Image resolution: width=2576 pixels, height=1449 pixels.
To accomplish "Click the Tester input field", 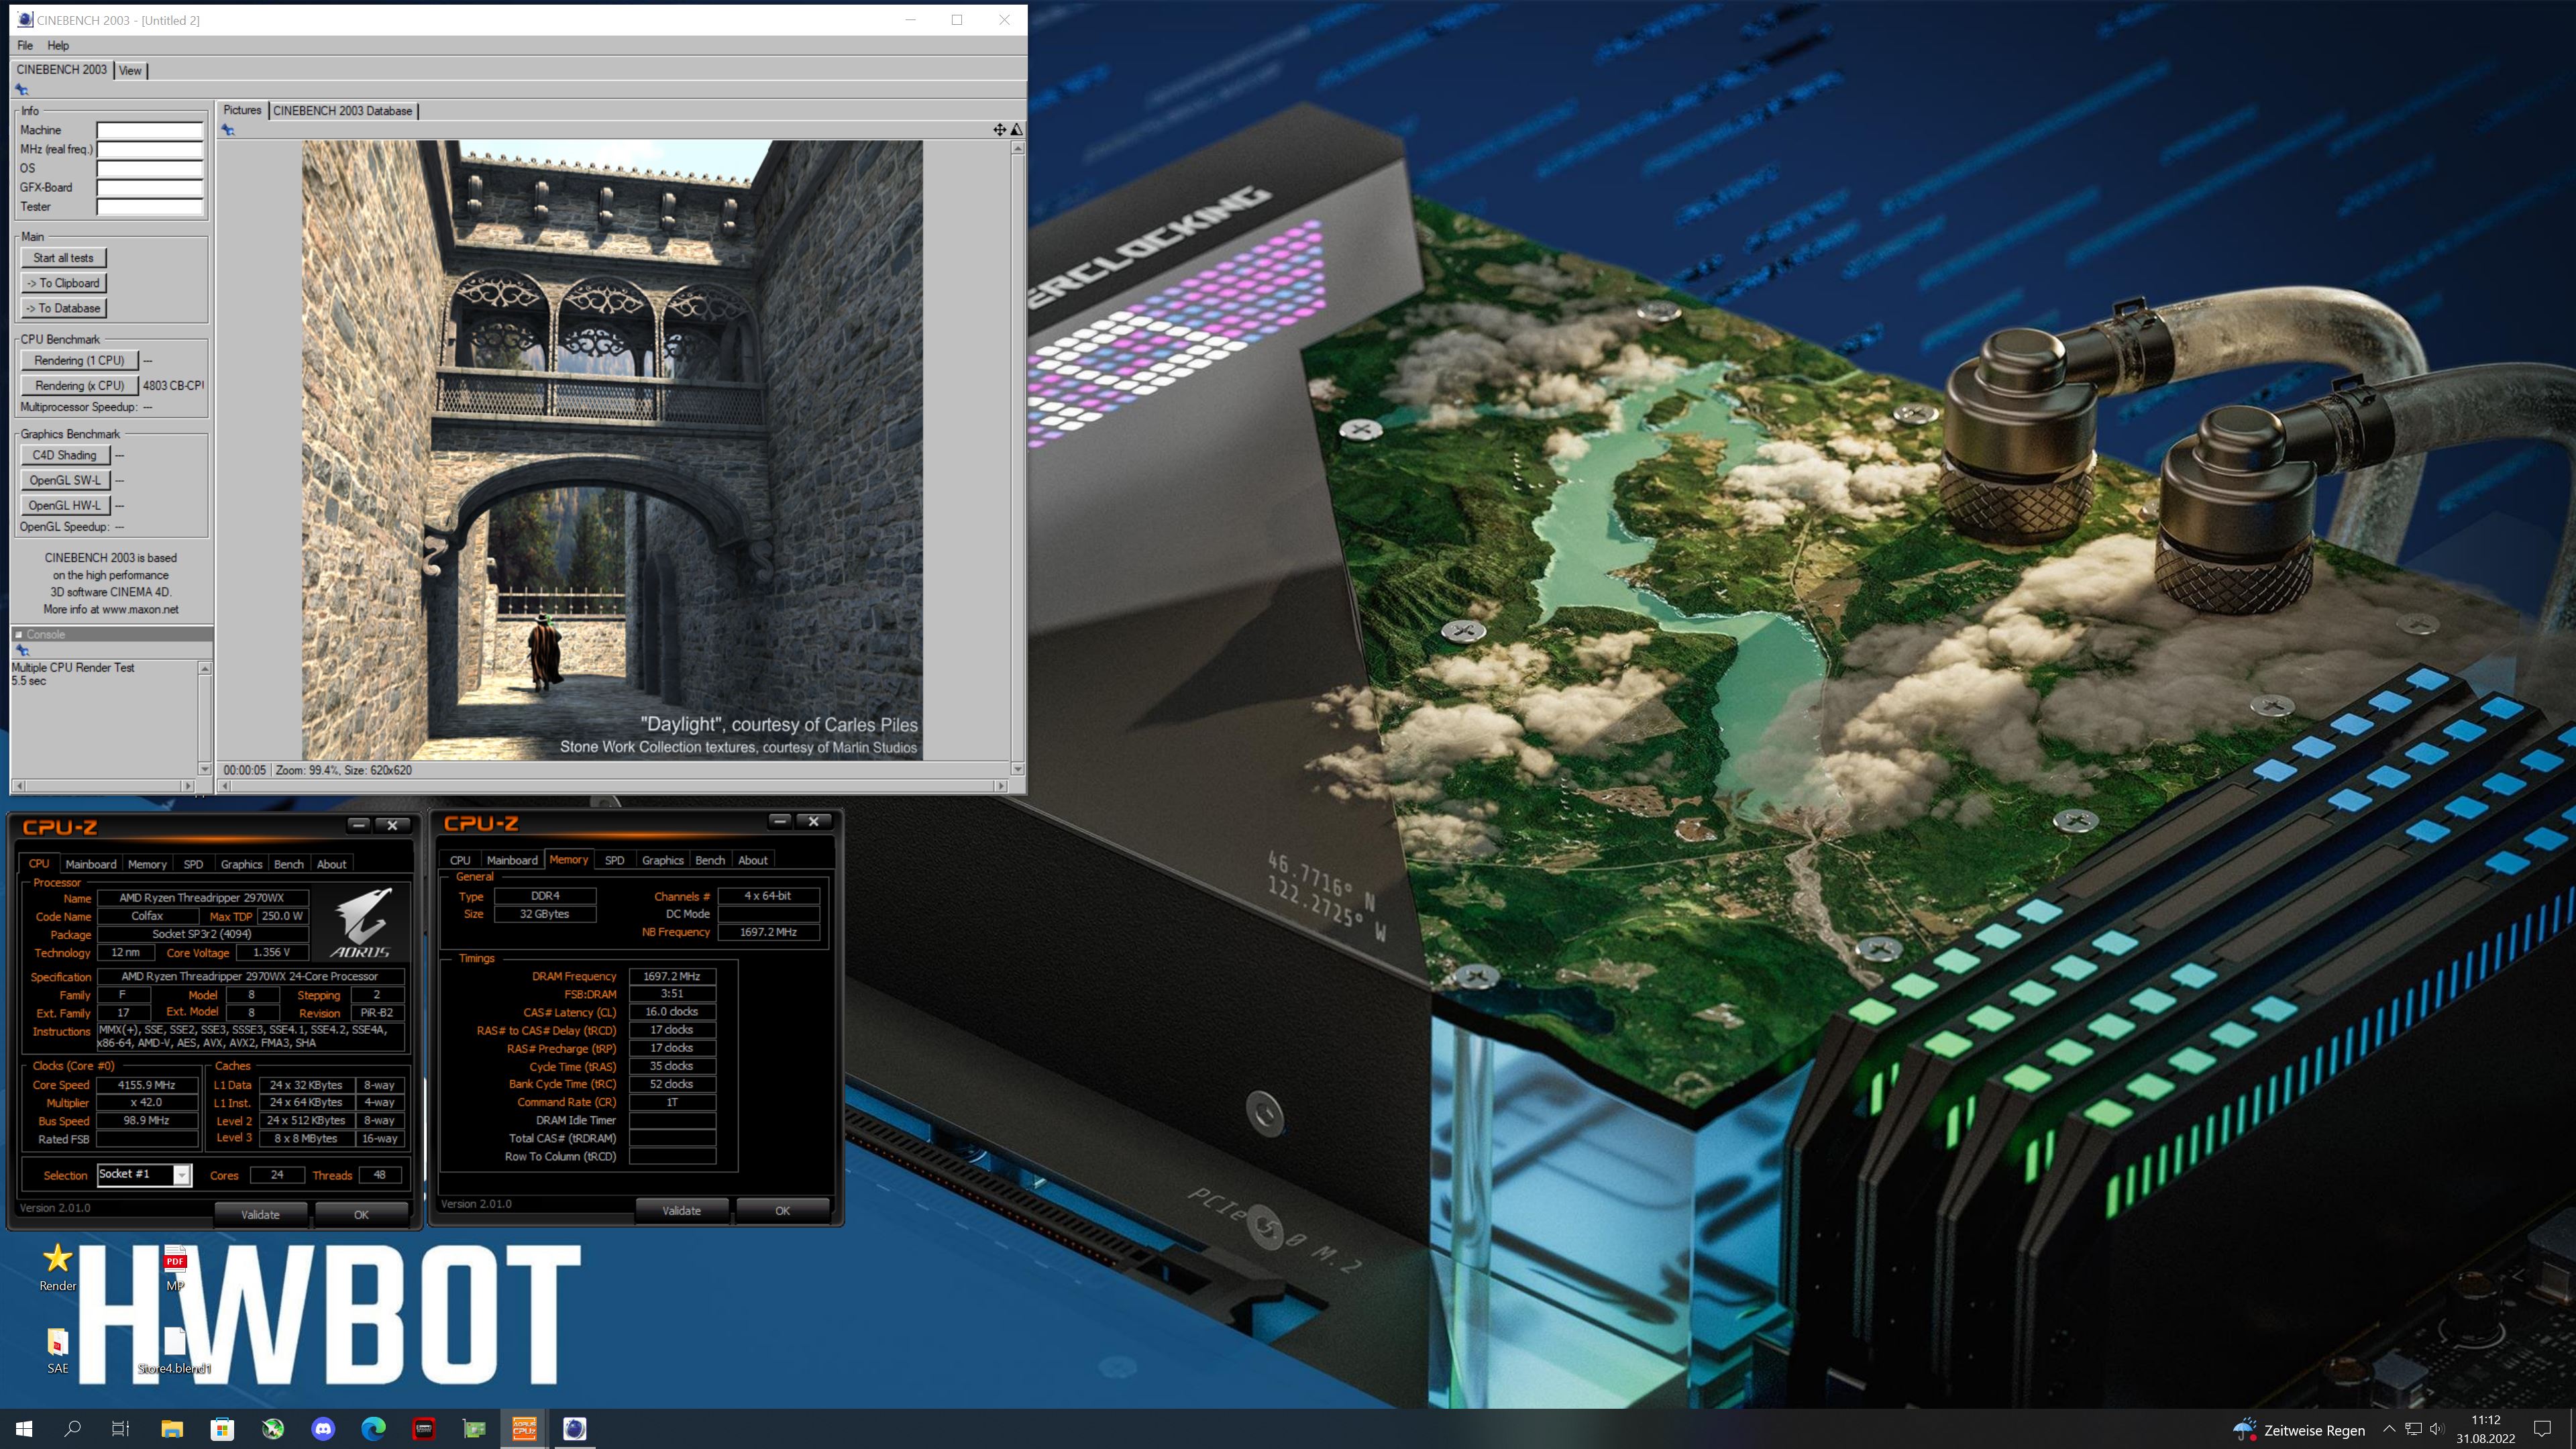I will [150, 207].
